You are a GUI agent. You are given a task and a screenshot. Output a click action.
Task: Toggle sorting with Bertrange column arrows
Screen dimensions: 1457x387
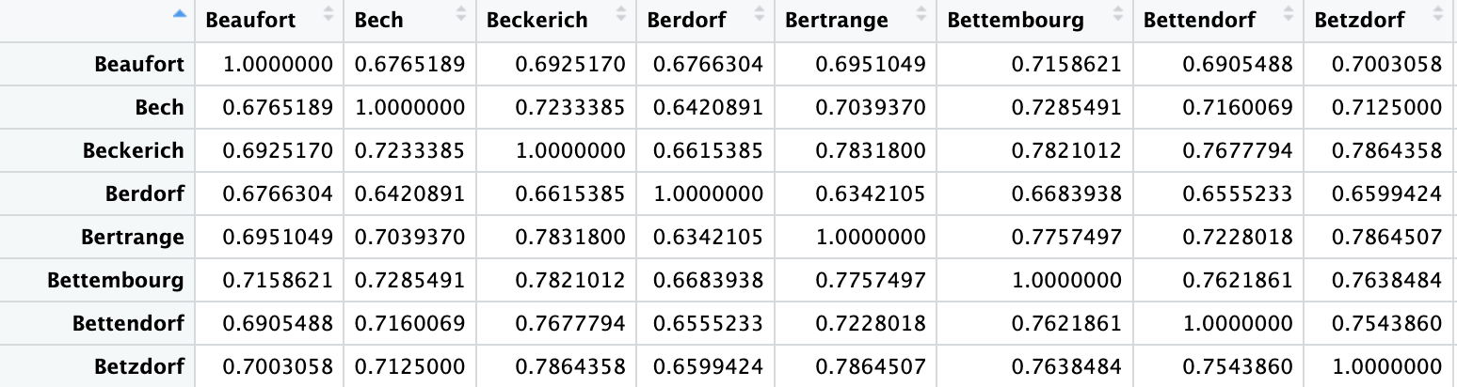(922, 14)
